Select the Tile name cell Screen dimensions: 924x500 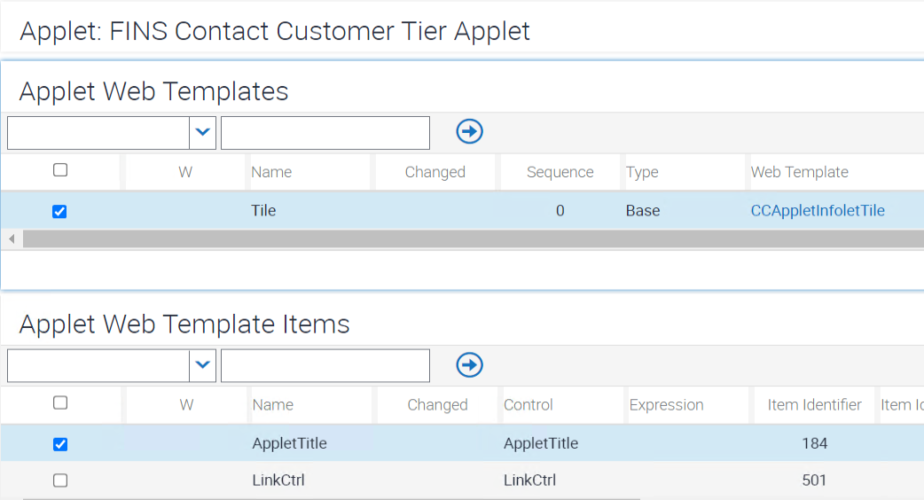coord(264,211)
